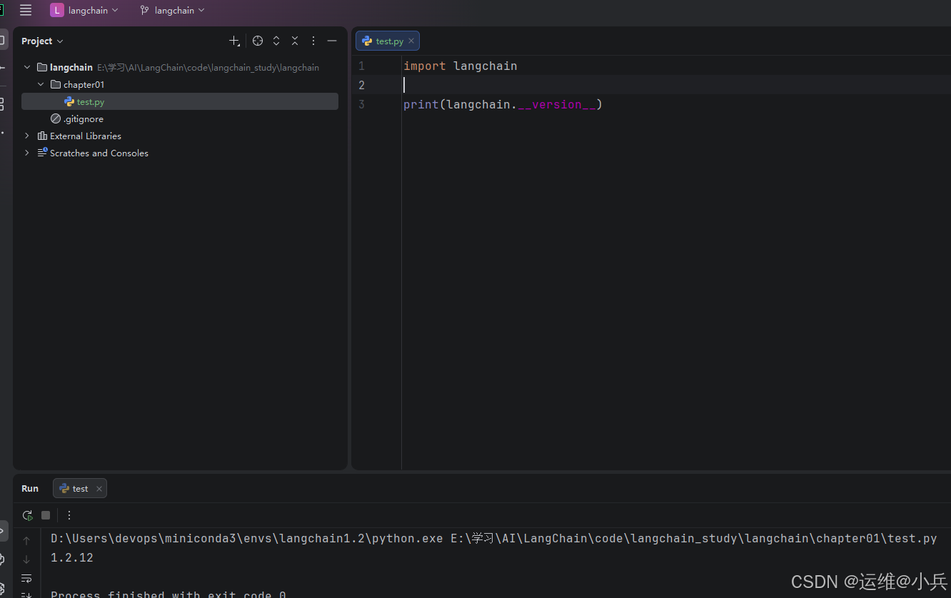Open the Project view mode dropdown
This screenshot has height=598, width=951.
tap(42, 41)
